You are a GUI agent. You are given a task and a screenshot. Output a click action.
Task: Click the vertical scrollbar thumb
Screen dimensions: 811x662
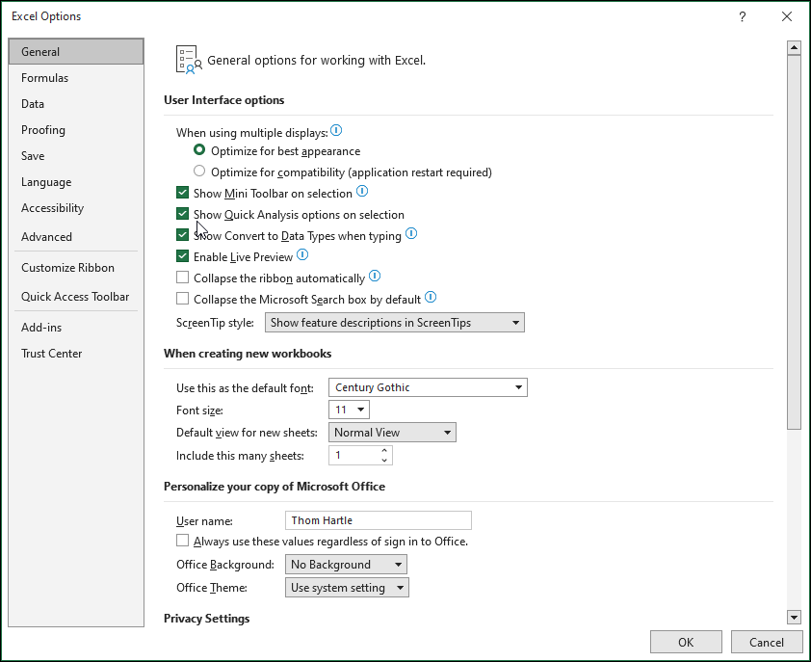click(794, 242)
